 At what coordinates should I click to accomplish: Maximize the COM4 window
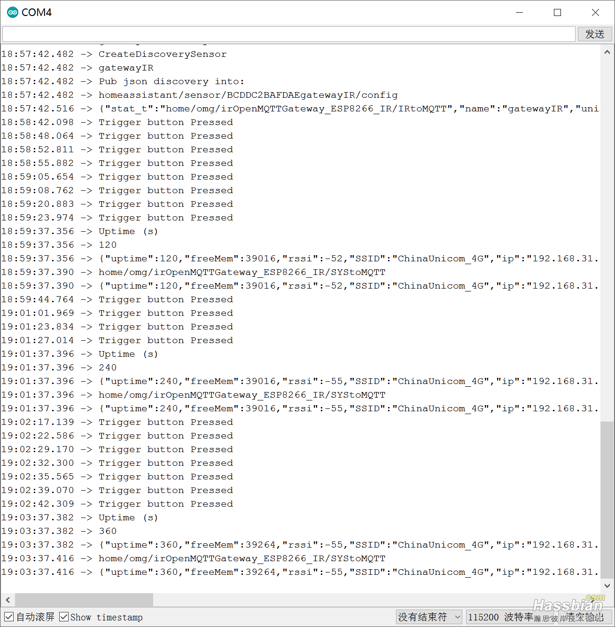557,13
